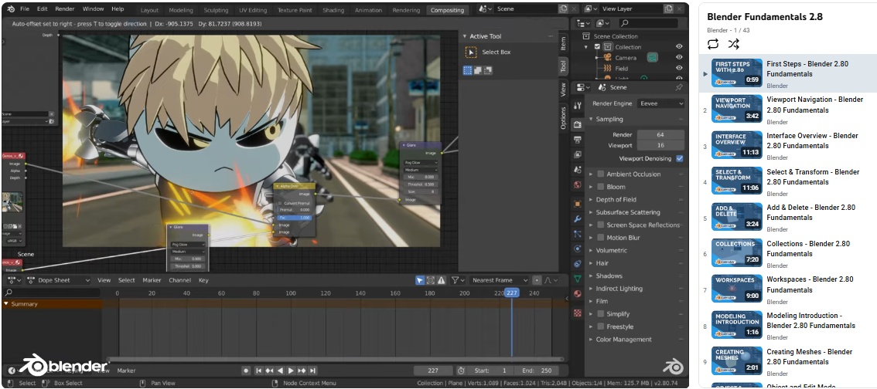The width and height of the screenshot is (877, 389).
Task: Click the Use Preview Range clock icon
Action: [461, 370]
